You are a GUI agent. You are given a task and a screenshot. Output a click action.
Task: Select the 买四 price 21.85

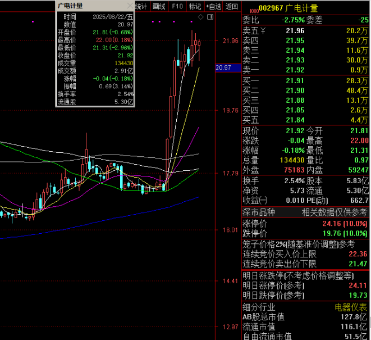click(295, 110)
